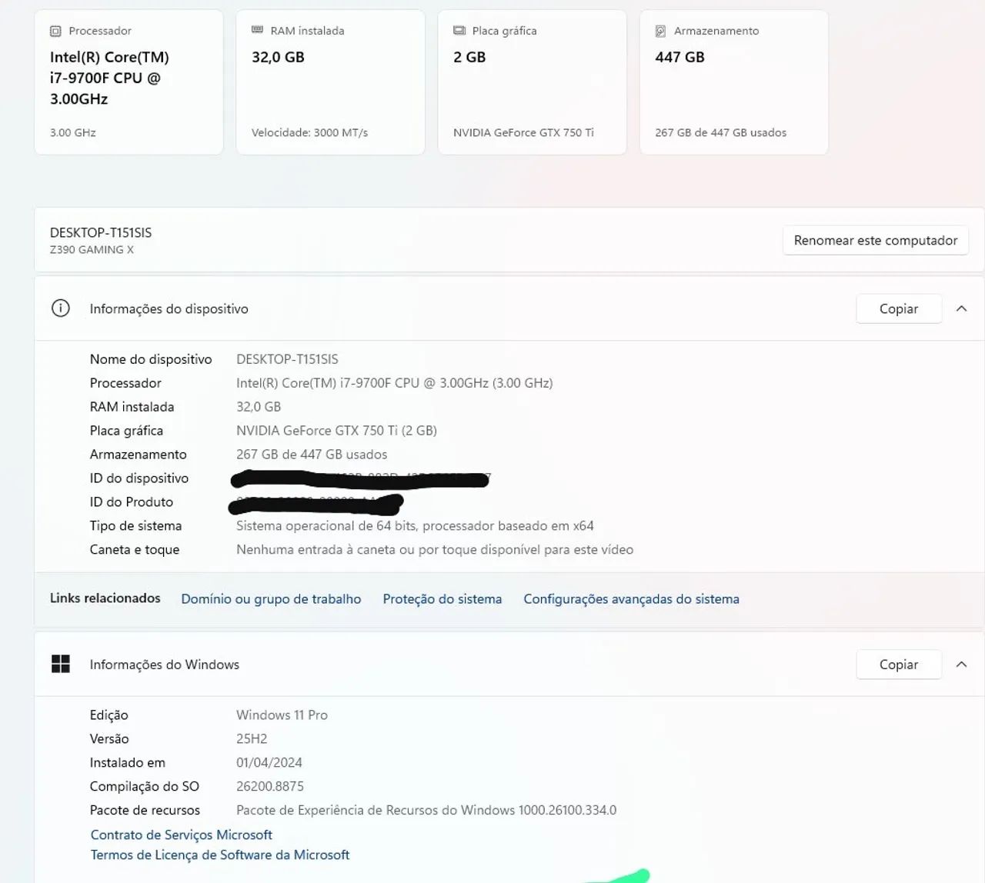Select the Placa gráfica 2 GB card

pyautogui.click(x=532, y=82)
